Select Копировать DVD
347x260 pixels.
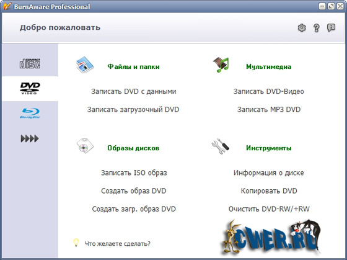(269, 191)
